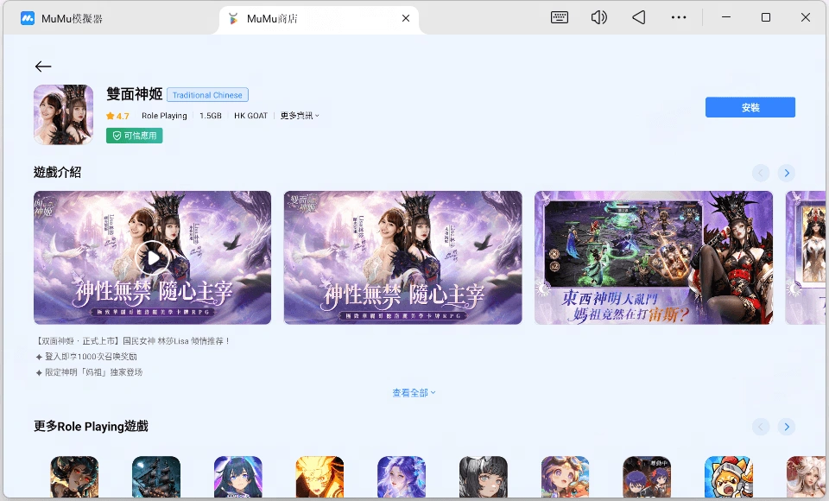Expand description with 查看全部
Viewport: 829px width, 501px height.
click(x=414, y=392)
